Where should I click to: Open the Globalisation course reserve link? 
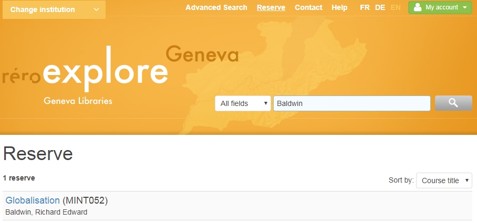tap(33, 200)
